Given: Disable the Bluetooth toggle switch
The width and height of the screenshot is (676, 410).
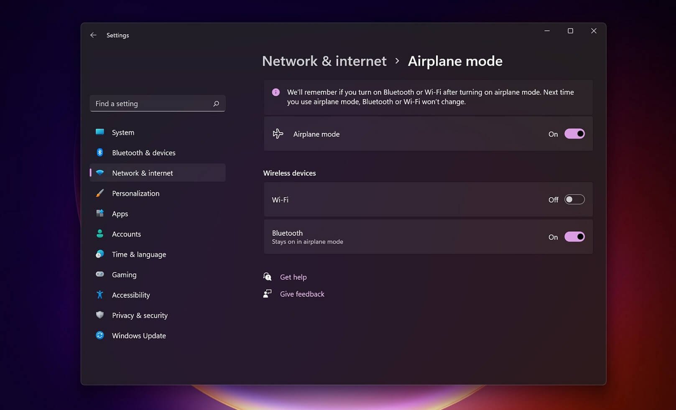Looking at the screenshot, I should tap(574, 237).
